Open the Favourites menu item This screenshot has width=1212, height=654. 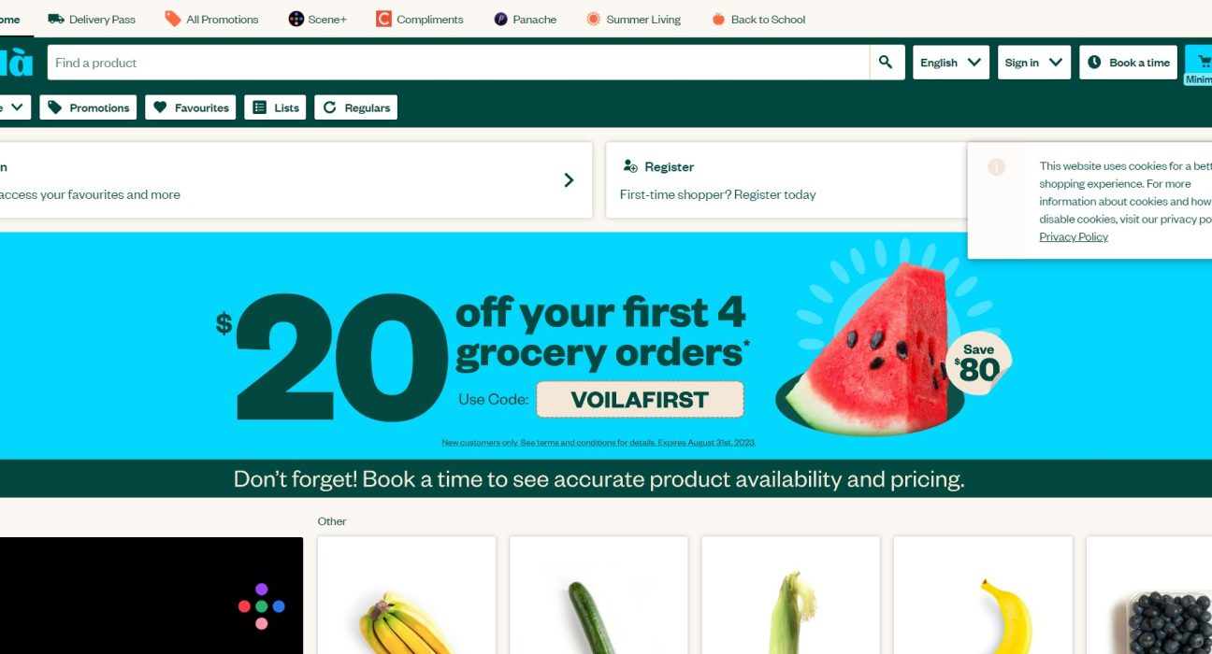click(x=191, y=107)
